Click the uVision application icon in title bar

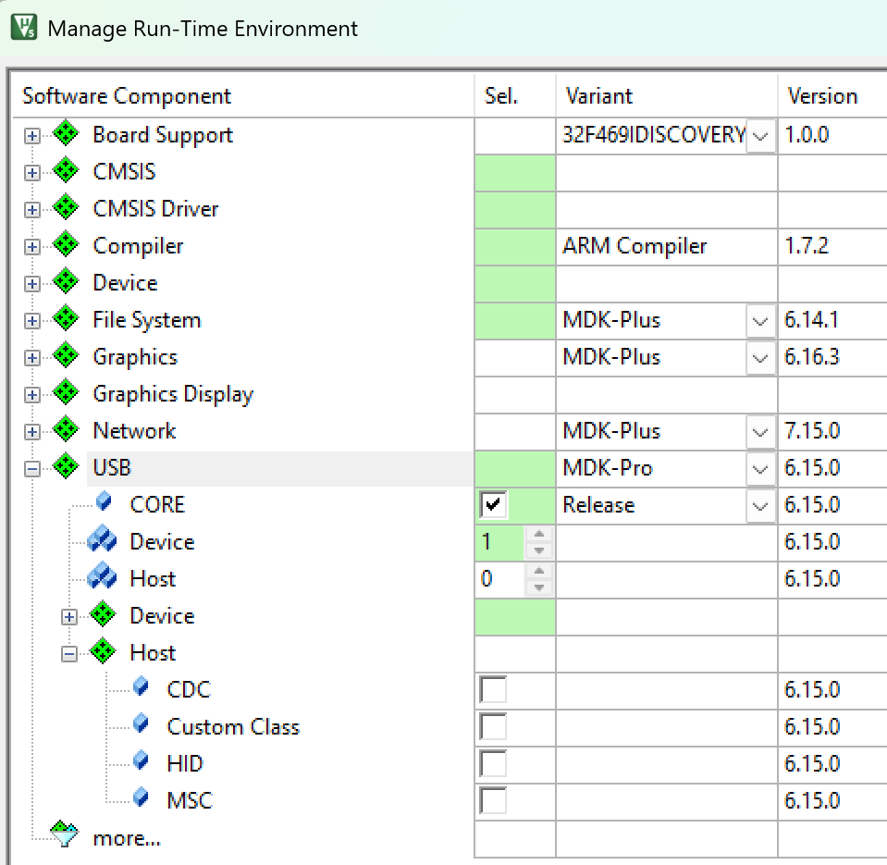(x=24, y=27)
